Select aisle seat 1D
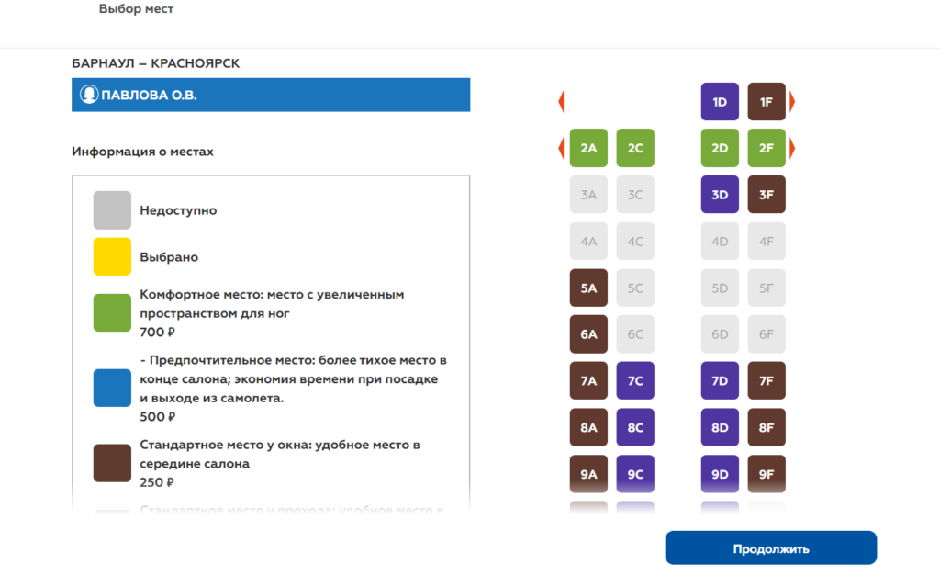Viewport: 940px width, 587px height. click(x=720, y=102)
